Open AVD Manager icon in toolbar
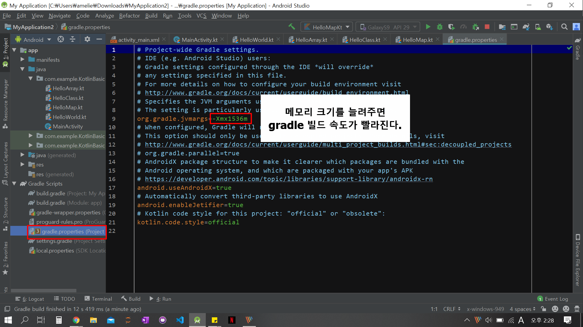 [538, 27]
